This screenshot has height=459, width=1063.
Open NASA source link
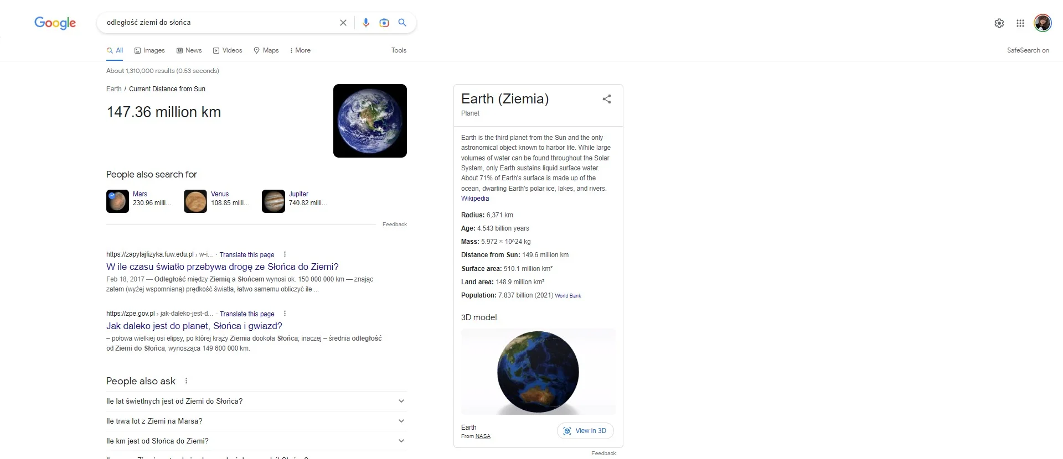point(483,436)
